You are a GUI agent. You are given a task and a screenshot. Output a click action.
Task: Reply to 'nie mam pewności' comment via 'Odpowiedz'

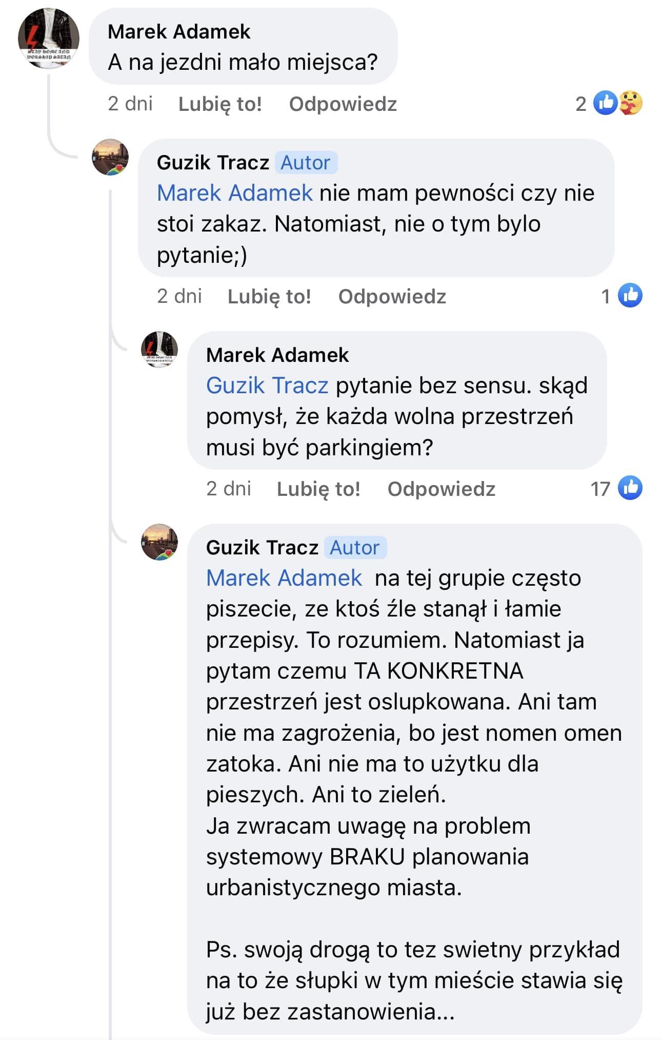click(x=392, y=296)
